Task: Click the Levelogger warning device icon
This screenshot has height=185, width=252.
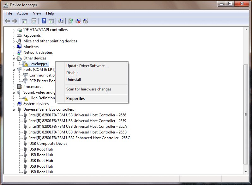Action: click(x=25, y=64)
